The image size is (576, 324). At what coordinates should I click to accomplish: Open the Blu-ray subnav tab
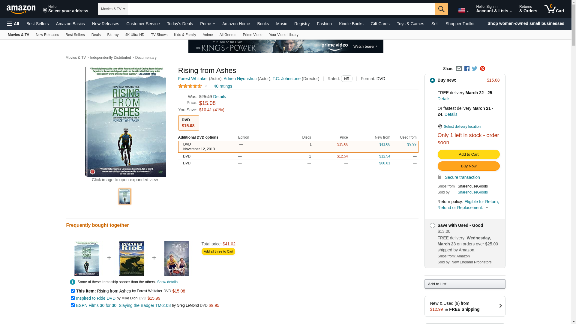(113, 35)
